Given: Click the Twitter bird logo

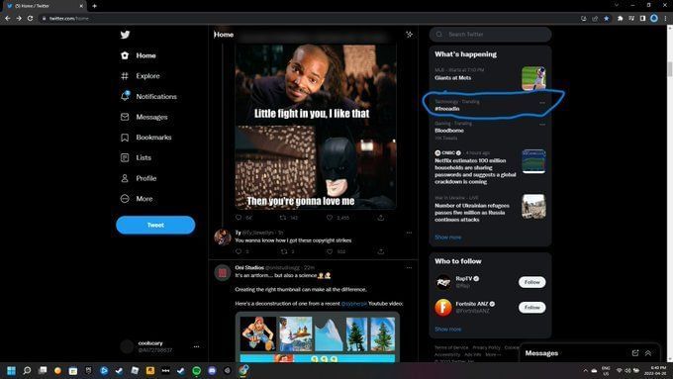Looking at the screenshot, I should [x=125, y=35].
